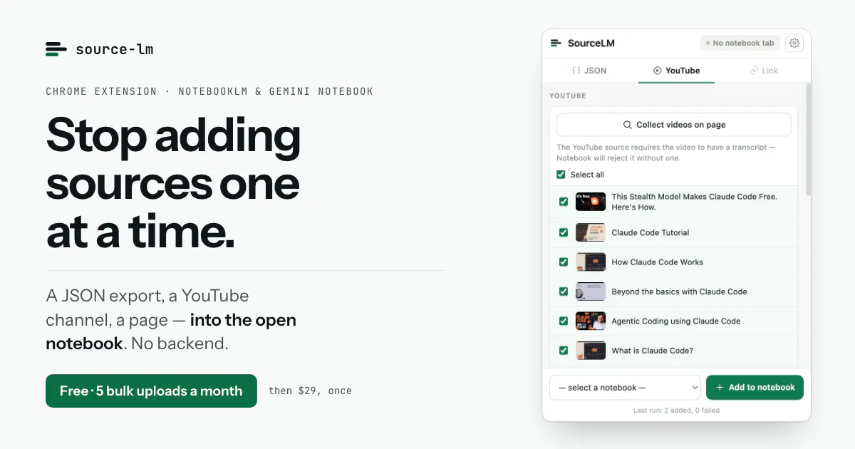Switch to the YouTube tab

click(676, 71)
